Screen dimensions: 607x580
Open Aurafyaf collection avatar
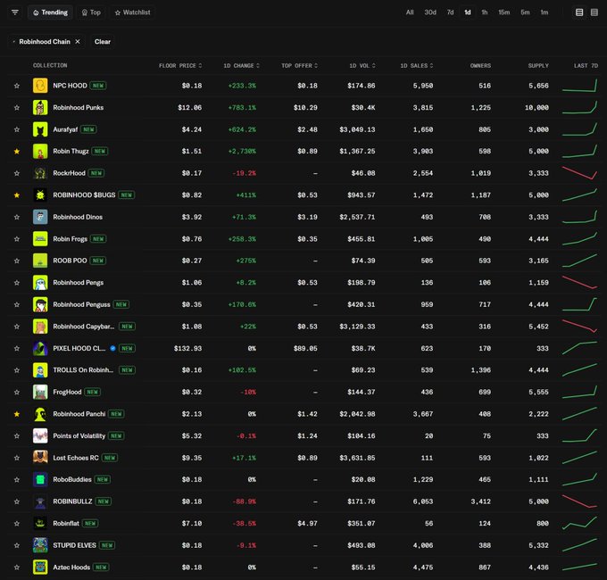40,129
